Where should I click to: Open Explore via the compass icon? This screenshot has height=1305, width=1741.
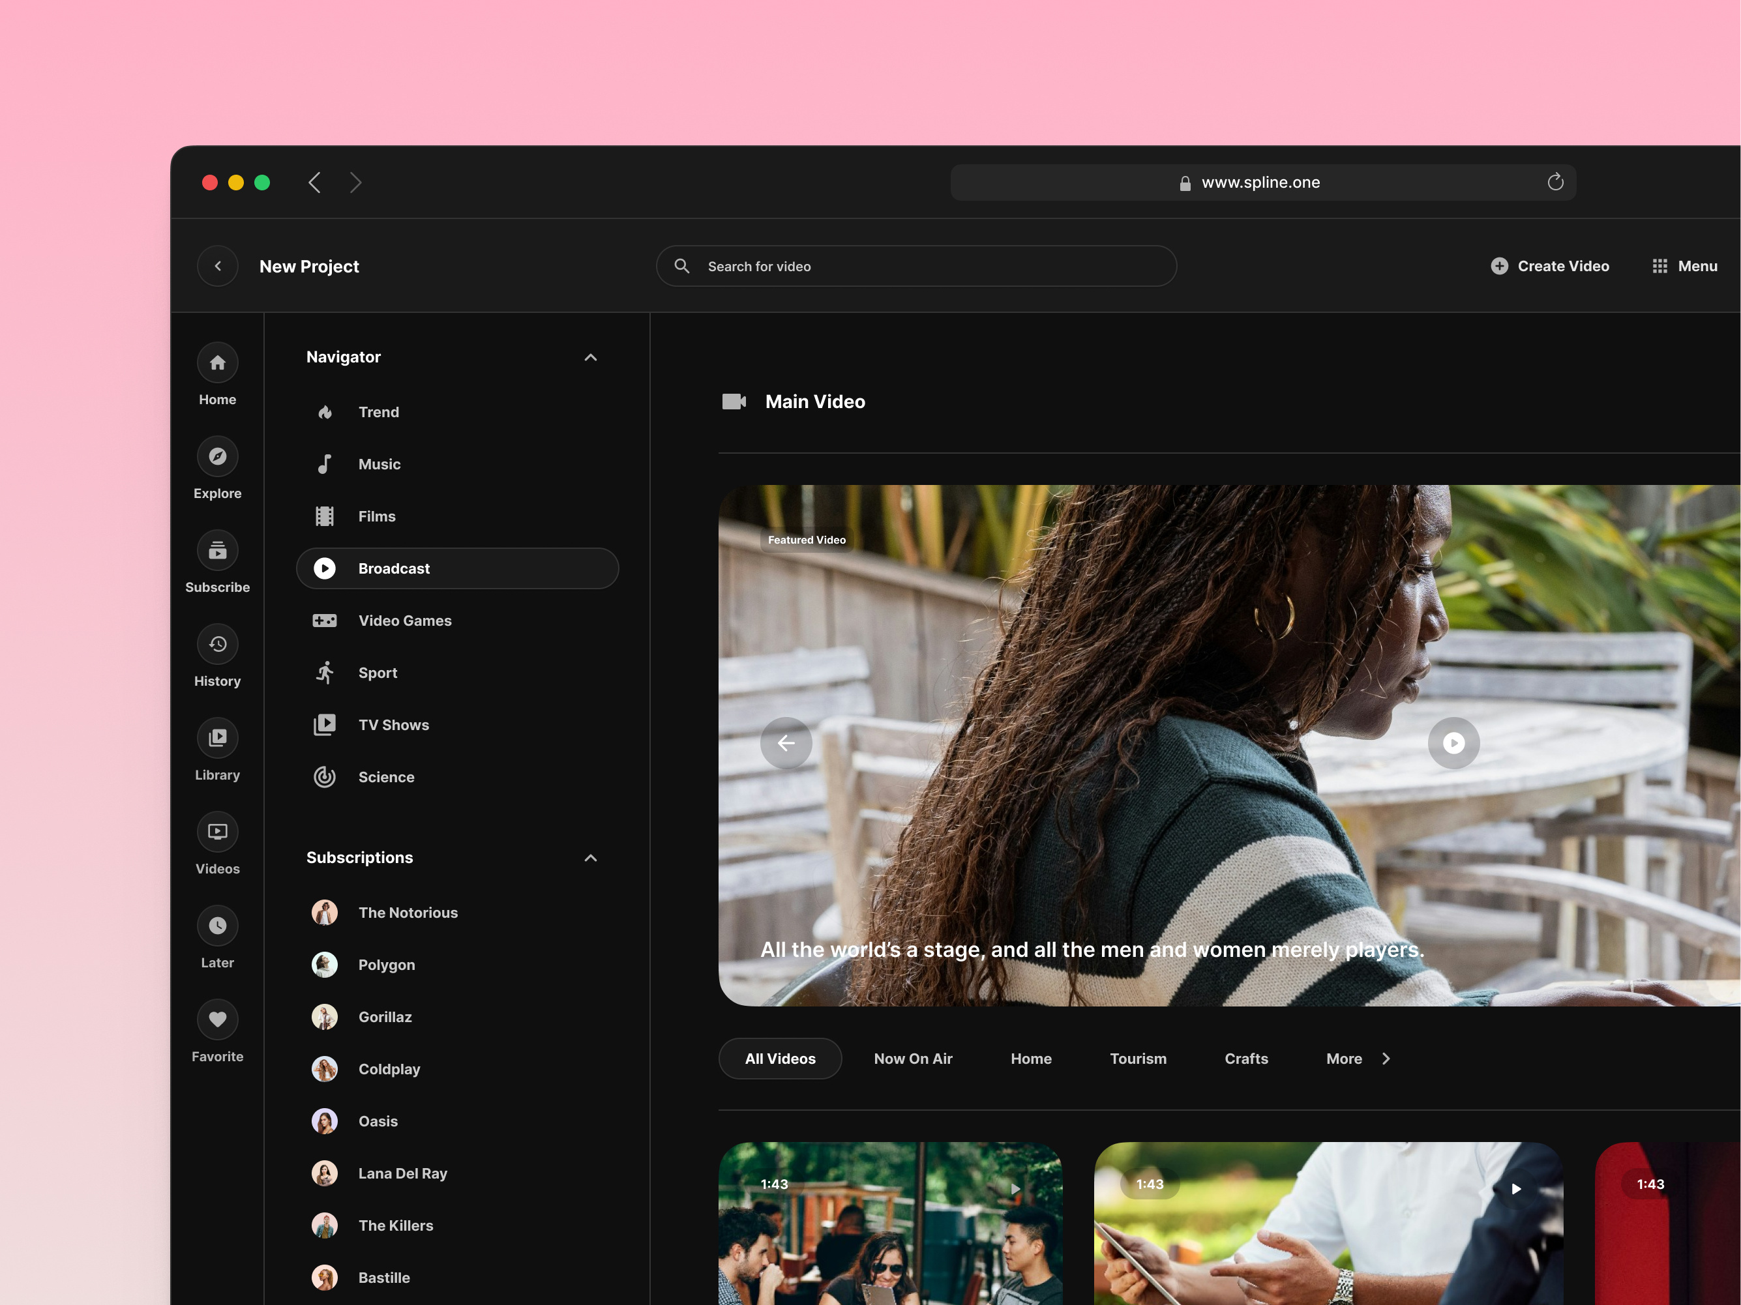coord(217,457)
